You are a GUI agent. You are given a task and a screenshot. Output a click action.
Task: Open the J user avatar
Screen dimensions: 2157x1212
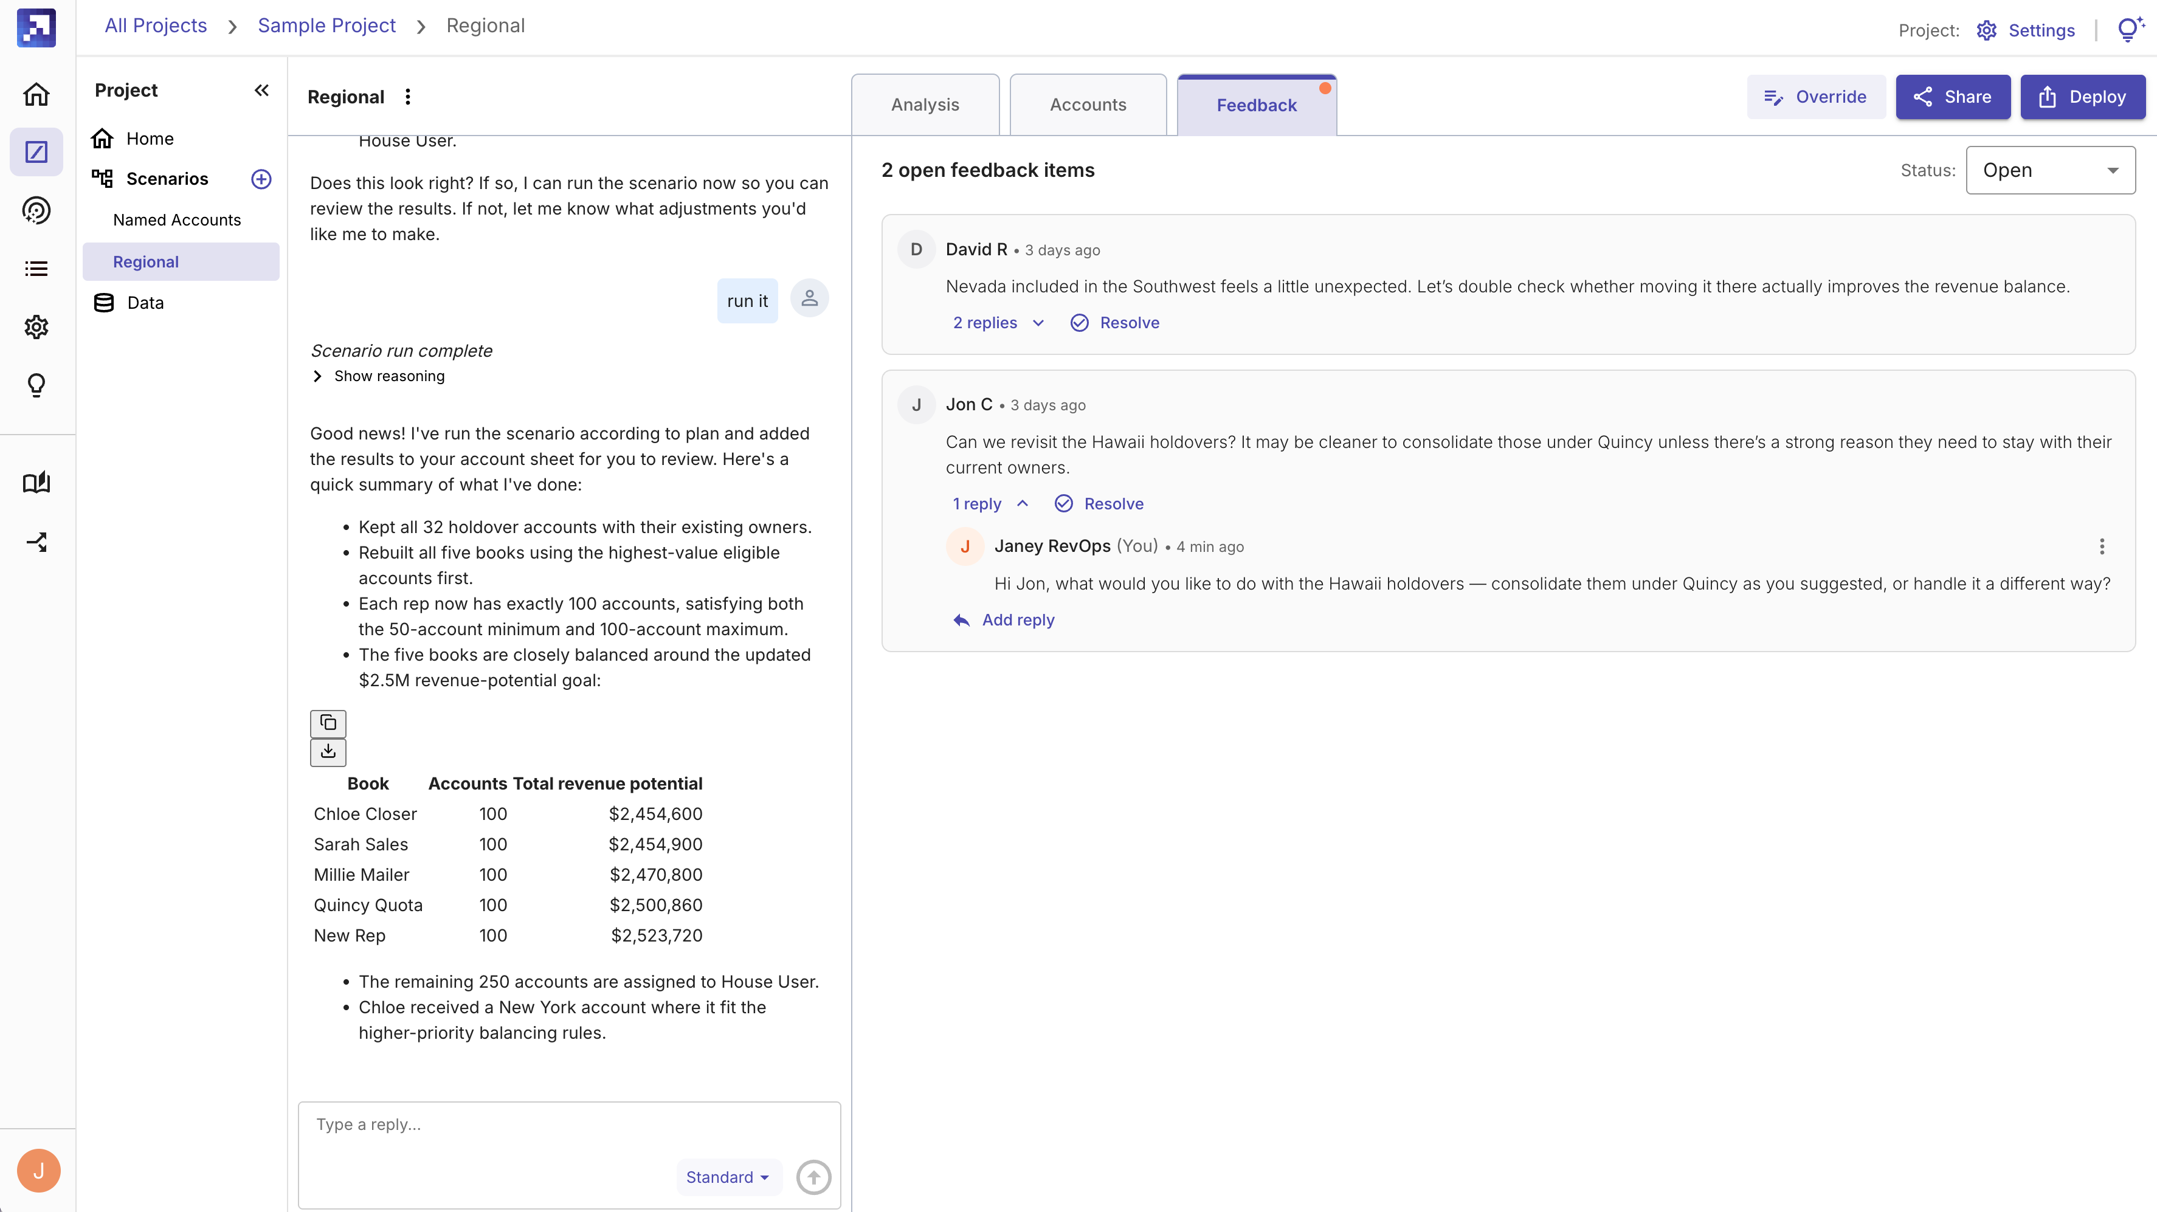38,1170
